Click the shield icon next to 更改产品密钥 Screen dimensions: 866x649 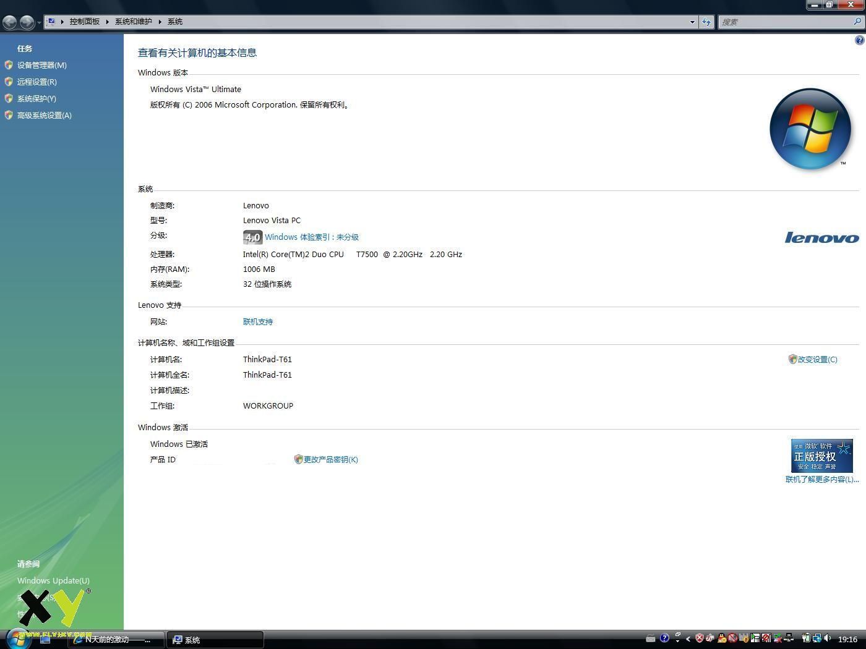pyautogui.click(x=298, y=459)
